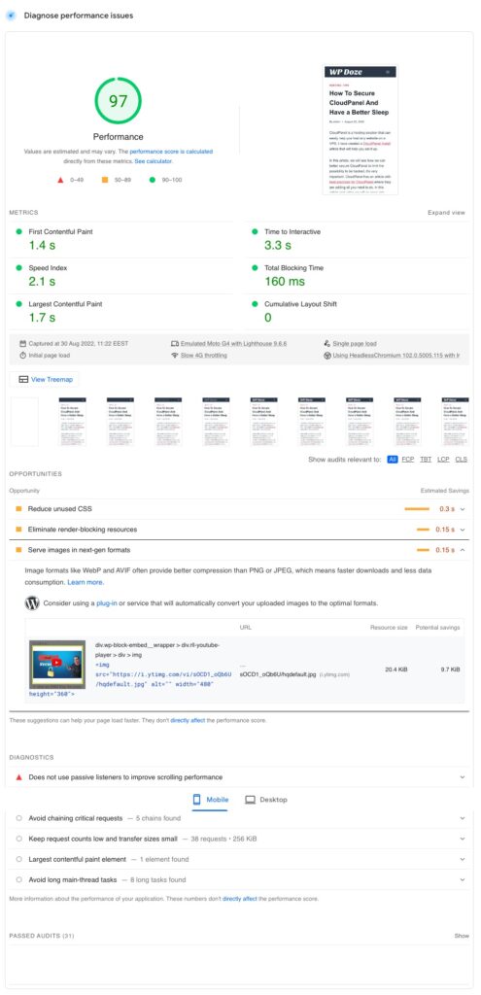Click the calendar icon beside Captured at
This screenshot has width=481, height=995.
(23, 343)
